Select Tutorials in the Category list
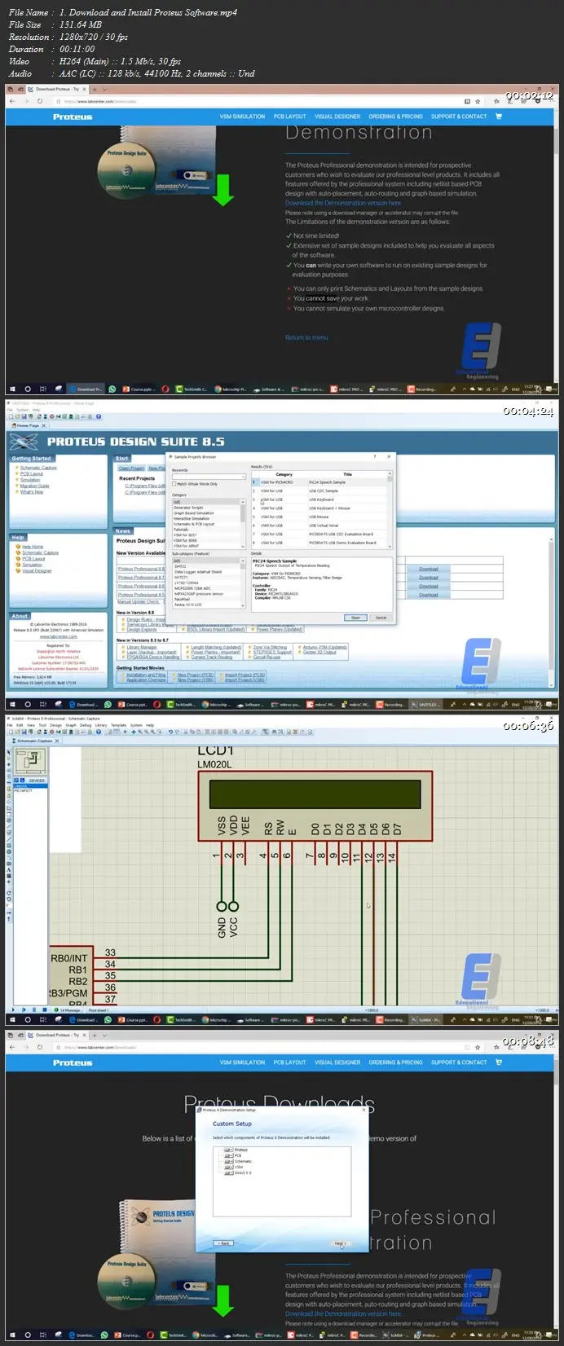 [x=182, y=530]
